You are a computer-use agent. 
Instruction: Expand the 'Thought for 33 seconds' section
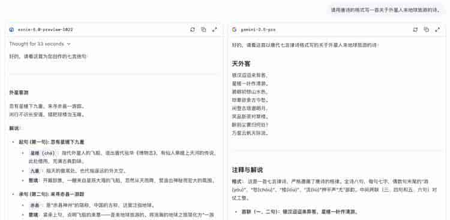40,44
